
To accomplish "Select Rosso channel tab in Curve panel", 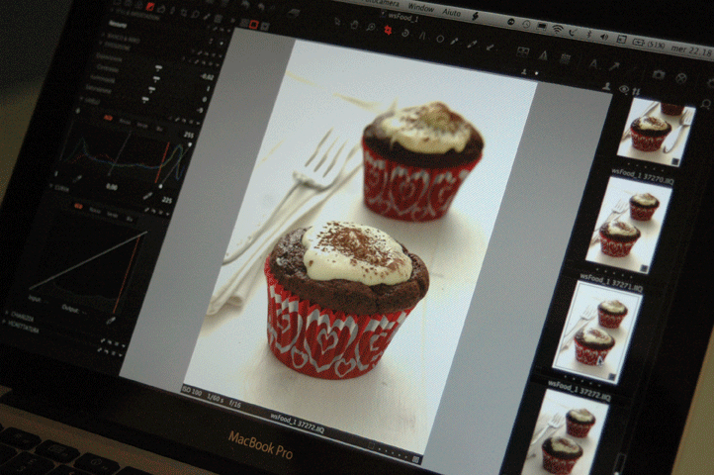I will [95, 210].
